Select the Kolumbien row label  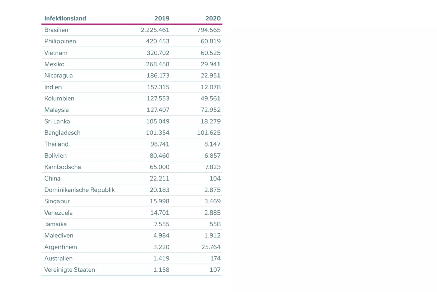(59, 98)
